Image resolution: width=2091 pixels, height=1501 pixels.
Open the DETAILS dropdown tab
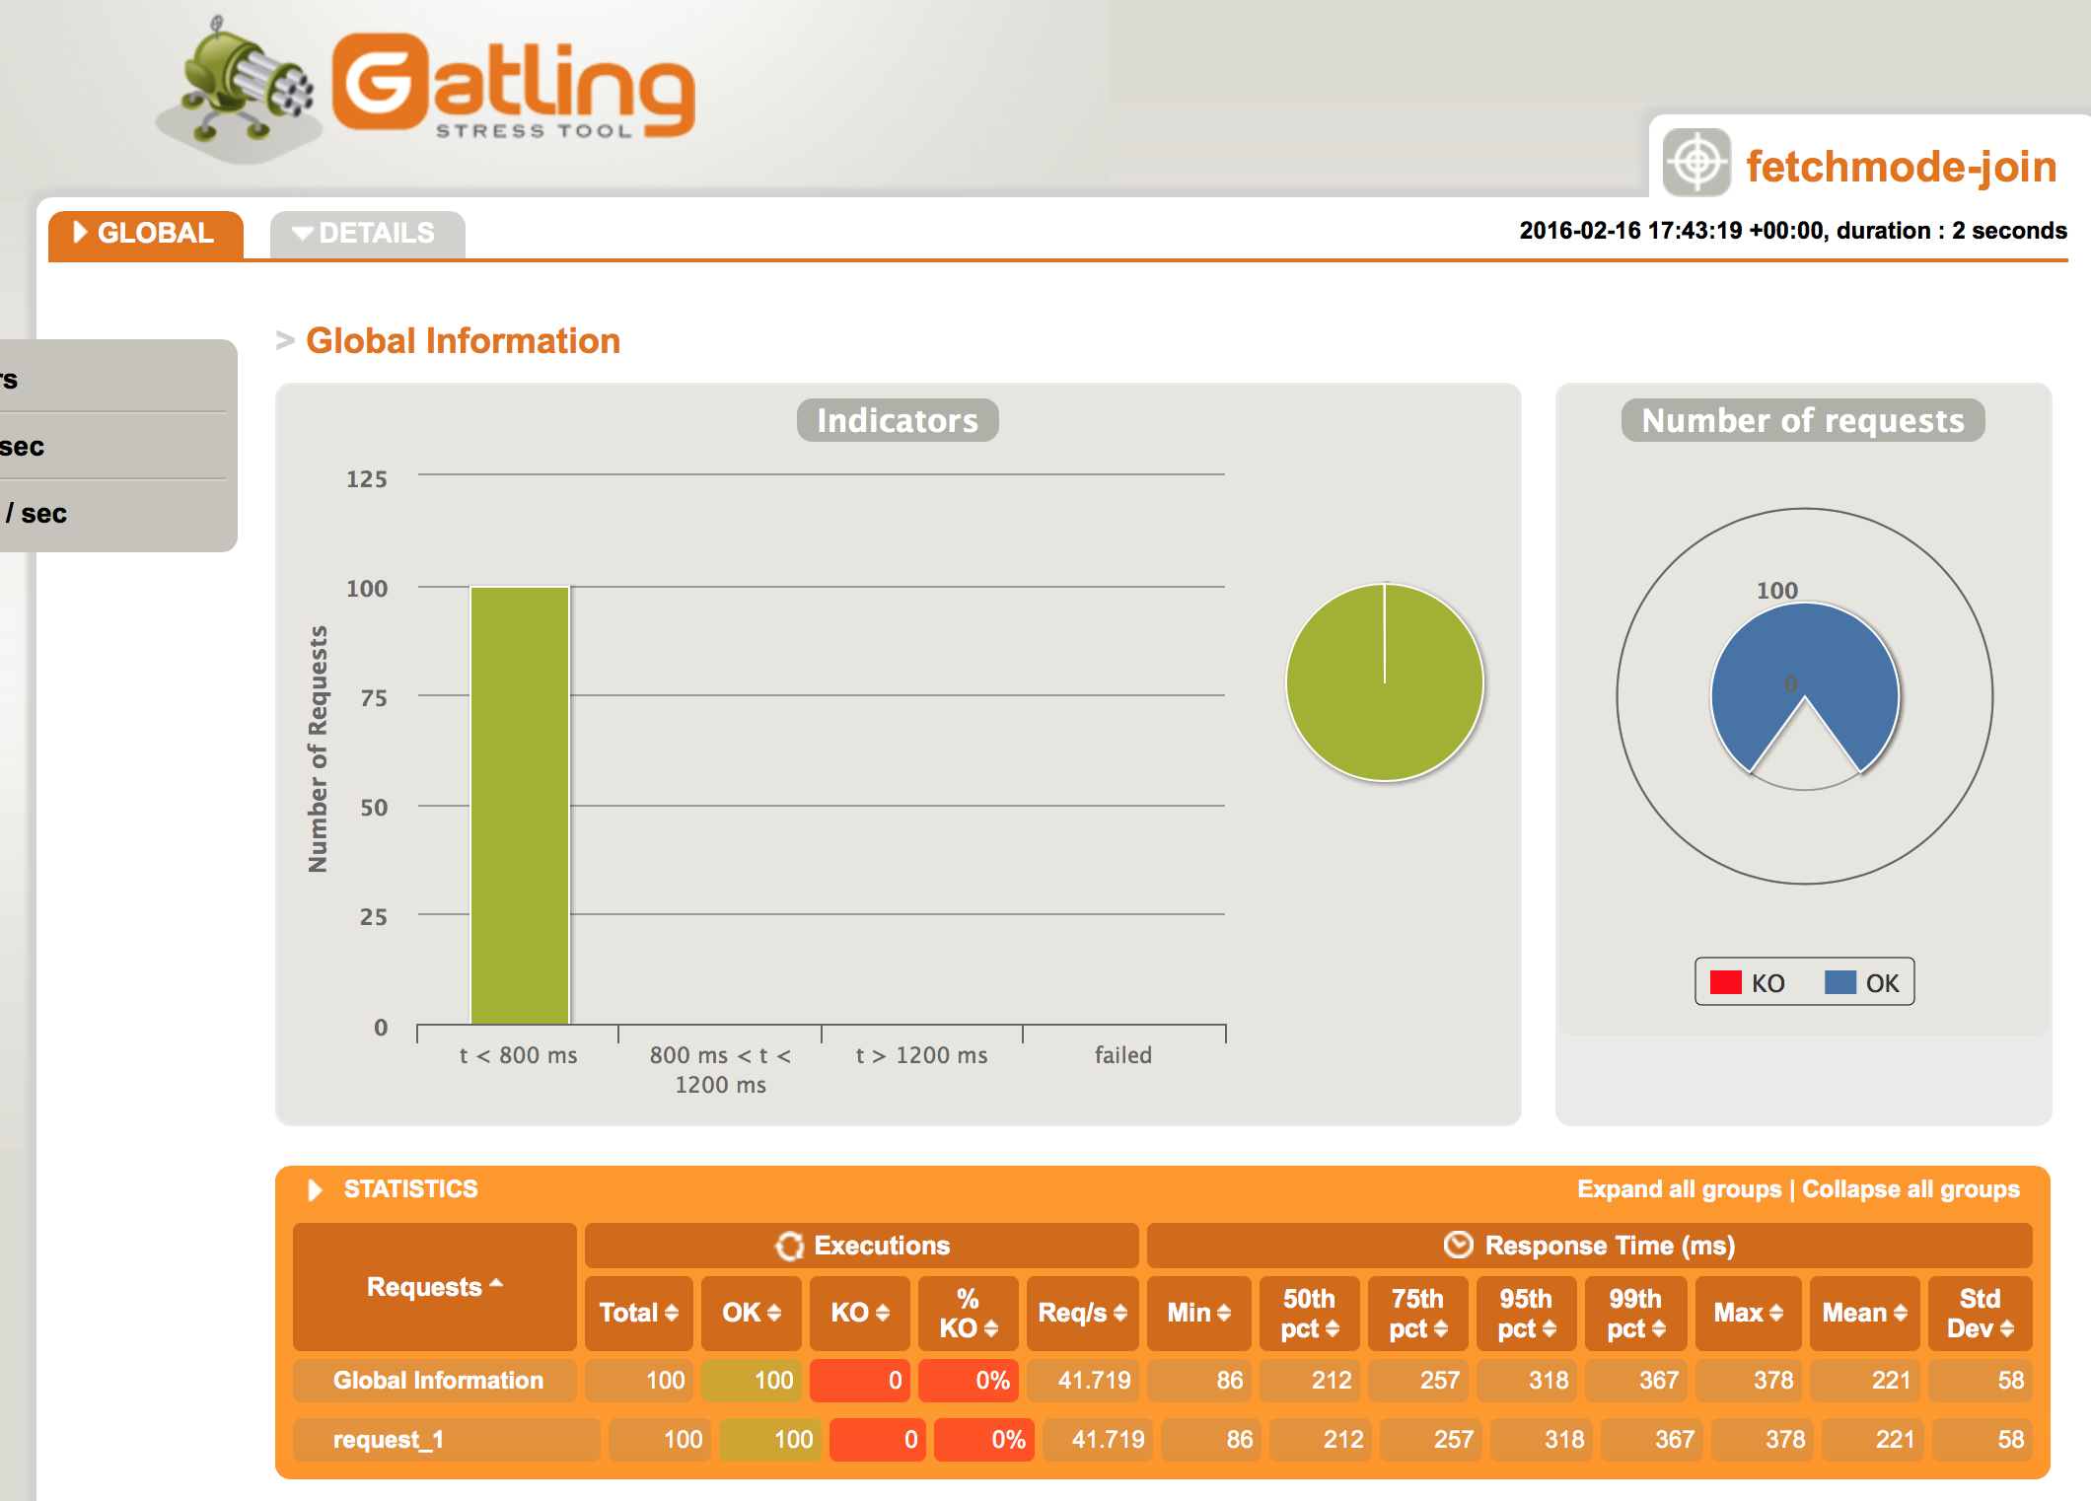[x=367, y=234]
